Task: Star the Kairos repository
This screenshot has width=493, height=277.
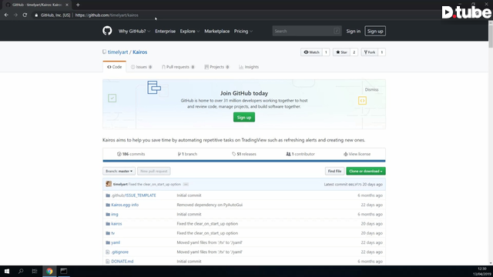Action: (341, 52)
